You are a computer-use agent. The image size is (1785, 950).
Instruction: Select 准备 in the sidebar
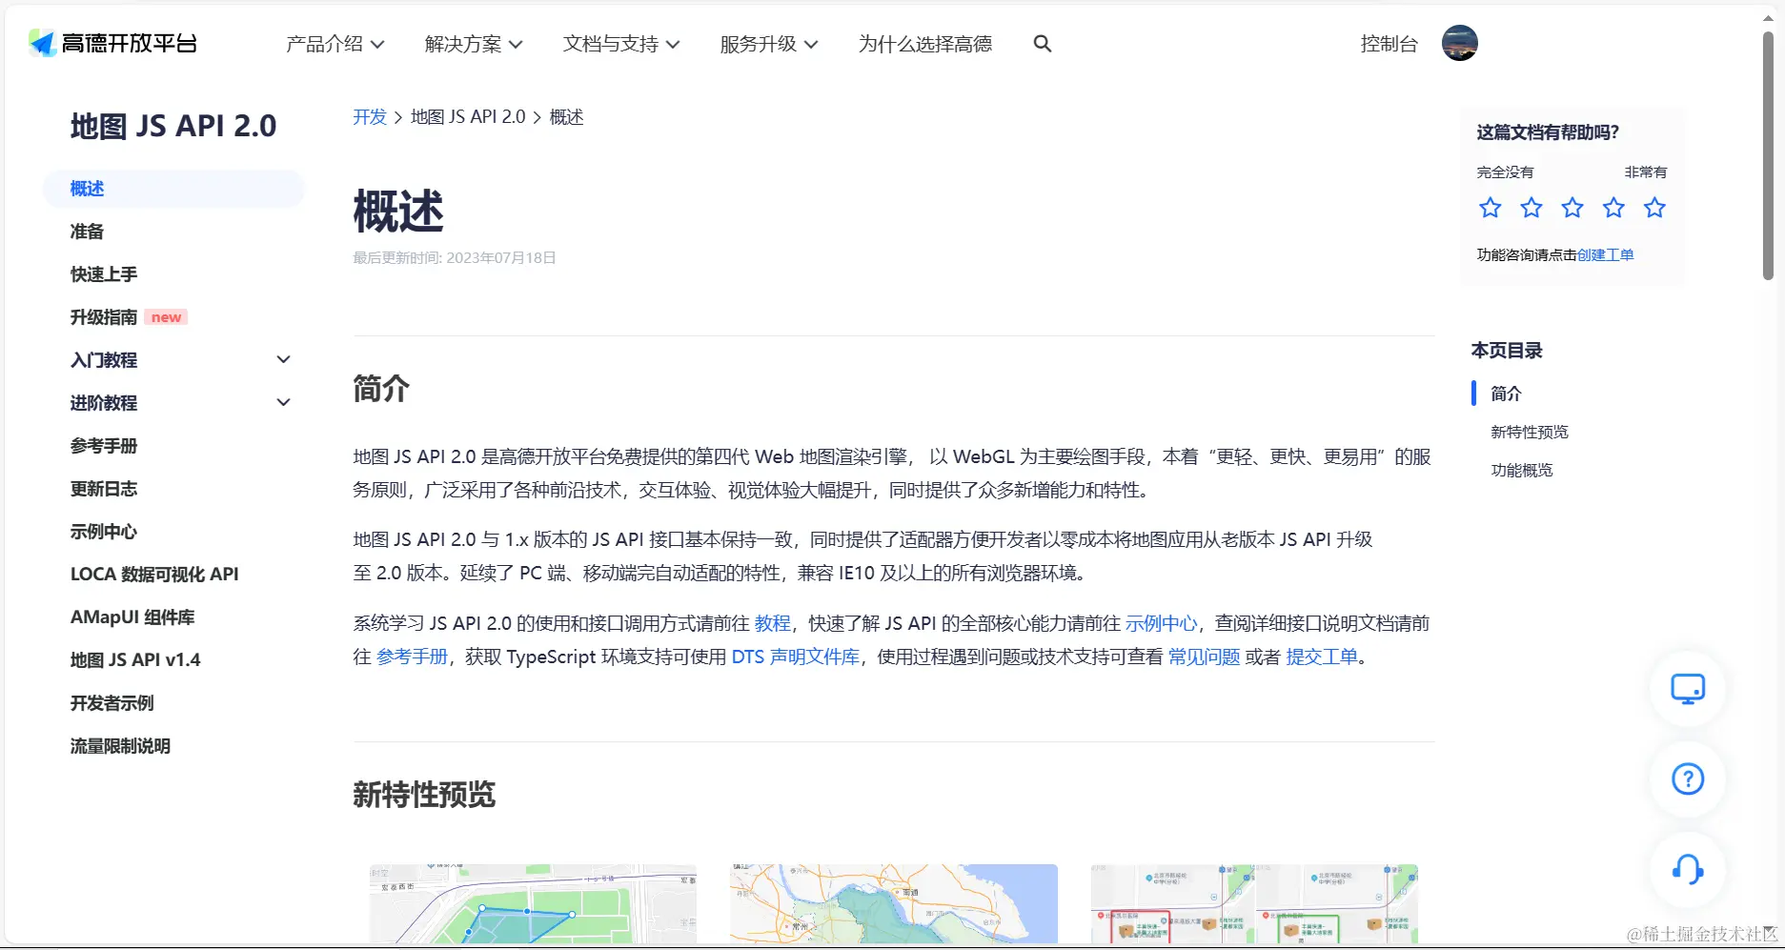click(87, 232)
